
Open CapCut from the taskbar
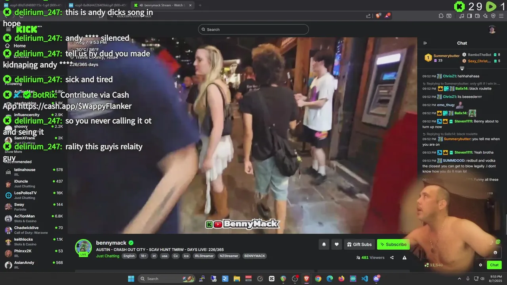click(x=272, y=279)
